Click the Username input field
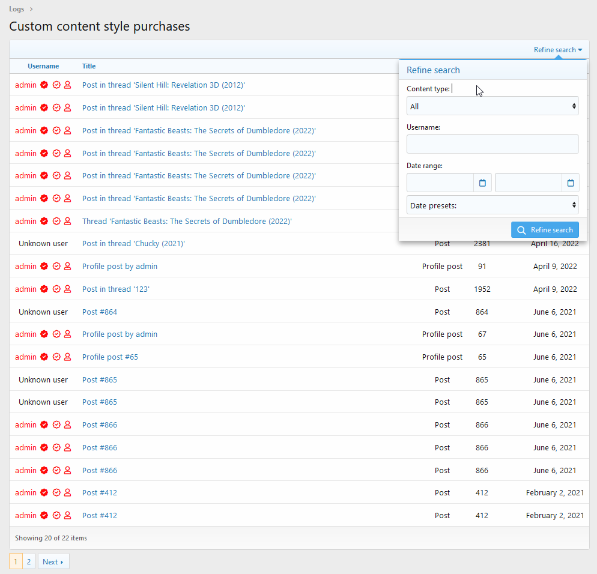This screenshot has height=574, width=597. pos(492,144)
